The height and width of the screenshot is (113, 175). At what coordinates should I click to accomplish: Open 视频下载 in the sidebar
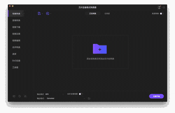click(x=16, y=27)
